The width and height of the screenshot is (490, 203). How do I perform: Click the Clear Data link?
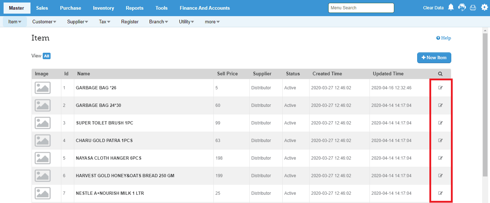[x=433, y=8]
